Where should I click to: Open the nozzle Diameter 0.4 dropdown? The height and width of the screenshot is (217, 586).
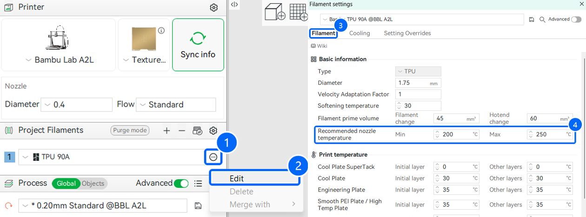[x=77, y=105]
